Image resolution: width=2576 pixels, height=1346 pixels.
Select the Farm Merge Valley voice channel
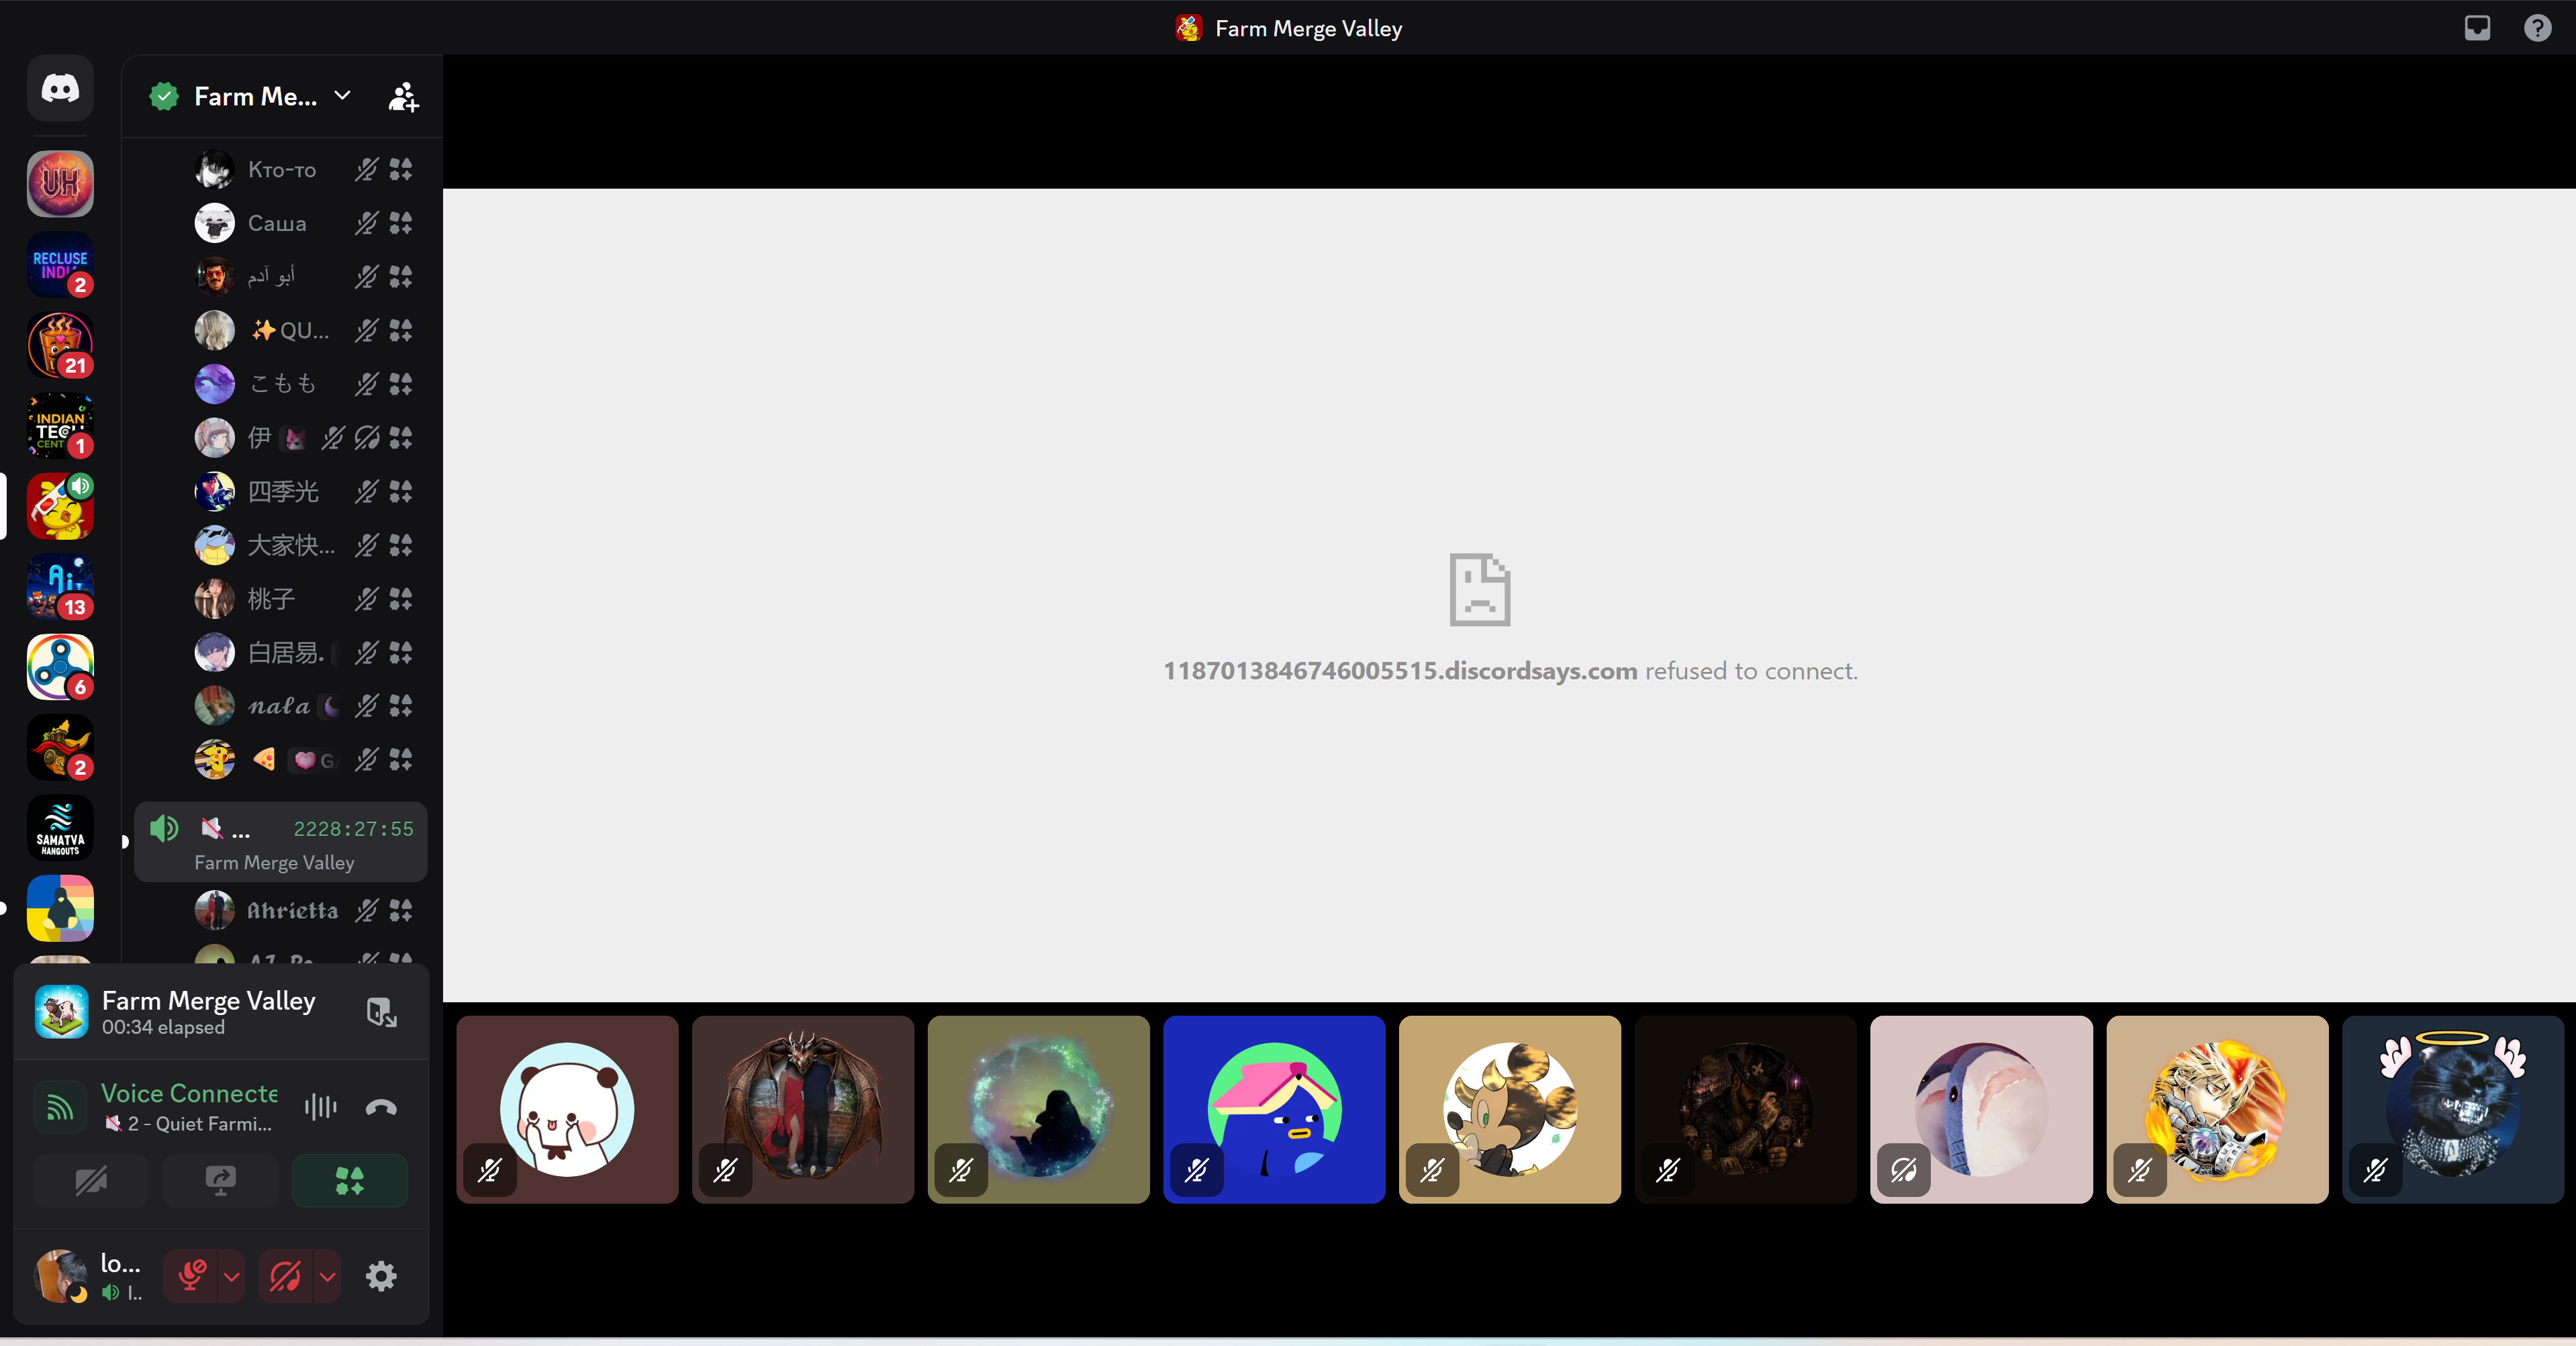click(x=281, y=842)
